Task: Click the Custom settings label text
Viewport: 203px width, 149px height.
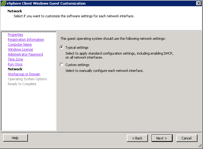Action: tap(77, 65)
